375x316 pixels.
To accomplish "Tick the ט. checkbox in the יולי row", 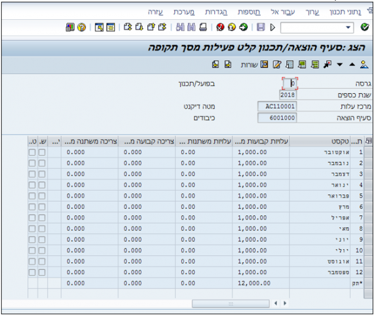I will 32,251.
